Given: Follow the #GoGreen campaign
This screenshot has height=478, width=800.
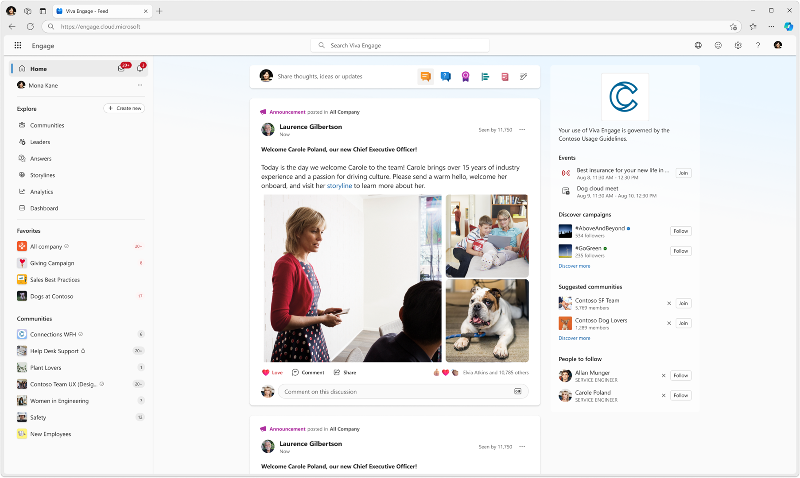Looking at the screenshot, I should click(680, 251).
